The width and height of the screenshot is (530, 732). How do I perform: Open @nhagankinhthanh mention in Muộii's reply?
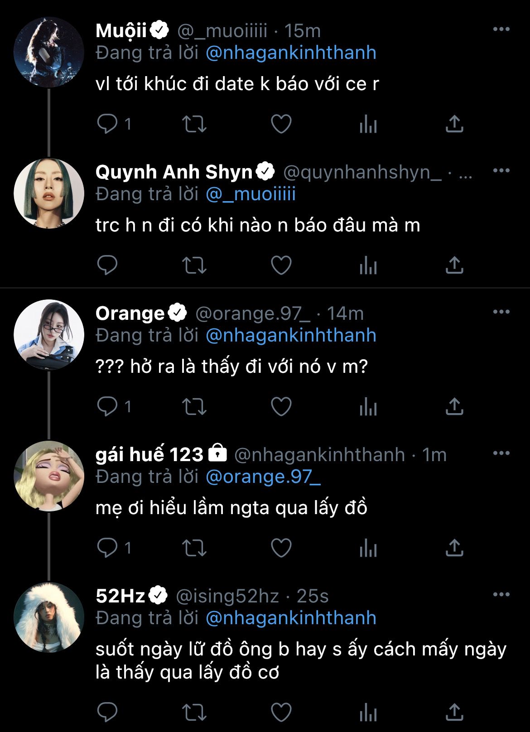coord(291,53)
